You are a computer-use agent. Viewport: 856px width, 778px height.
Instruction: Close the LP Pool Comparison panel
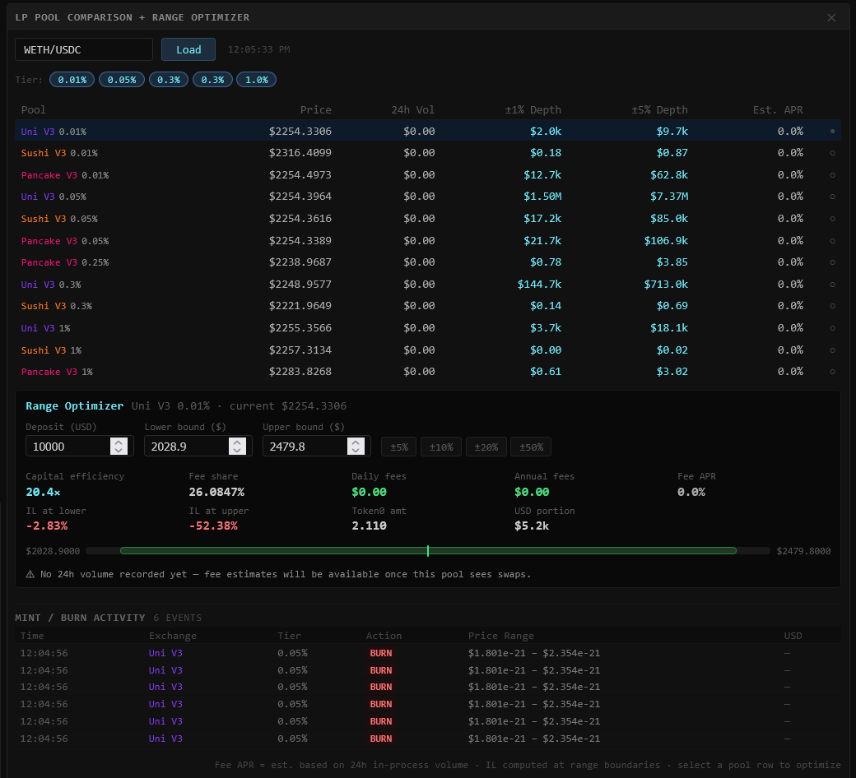(x=830, y=17)
